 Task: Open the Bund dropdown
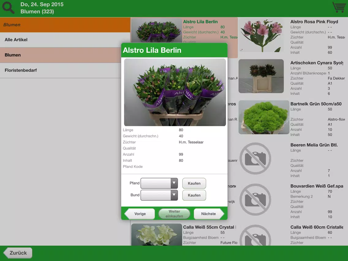coord(159,195)
